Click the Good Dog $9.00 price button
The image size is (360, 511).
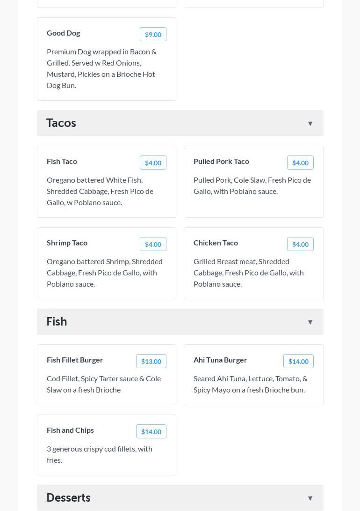[153, 34]
